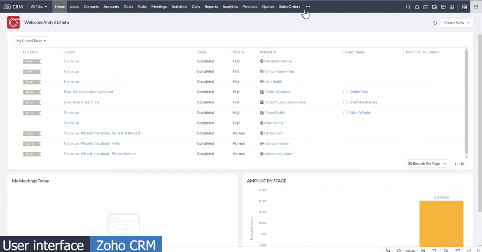
Task: Open the notifications bell
Action: (x=417, y=7)
